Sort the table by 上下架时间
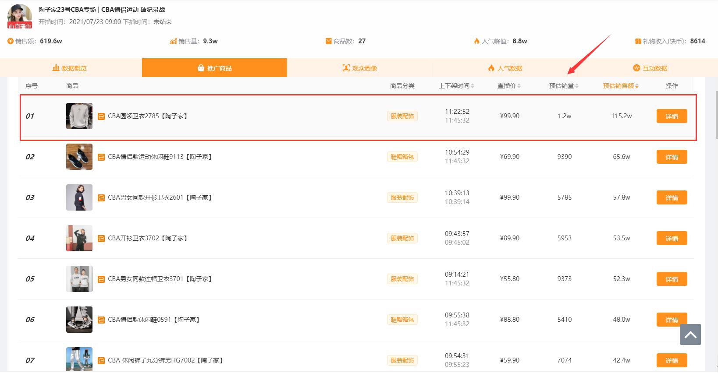This screenshot has width=718, height=373. point(456,86)
